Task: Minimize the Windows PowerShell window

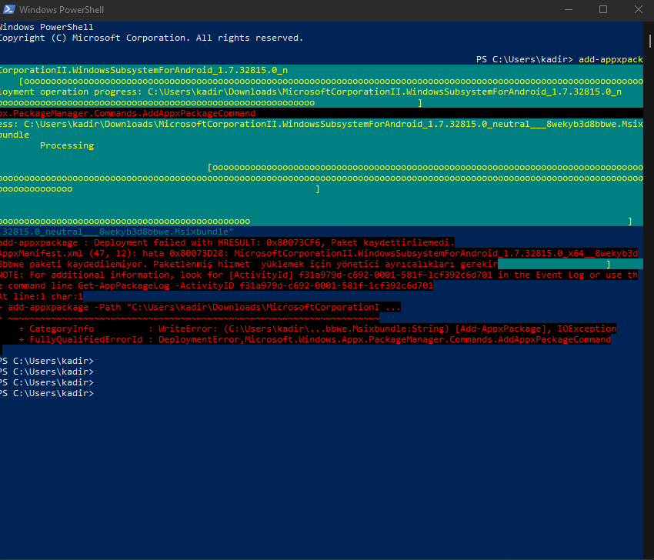Action: tap(569, 9)
